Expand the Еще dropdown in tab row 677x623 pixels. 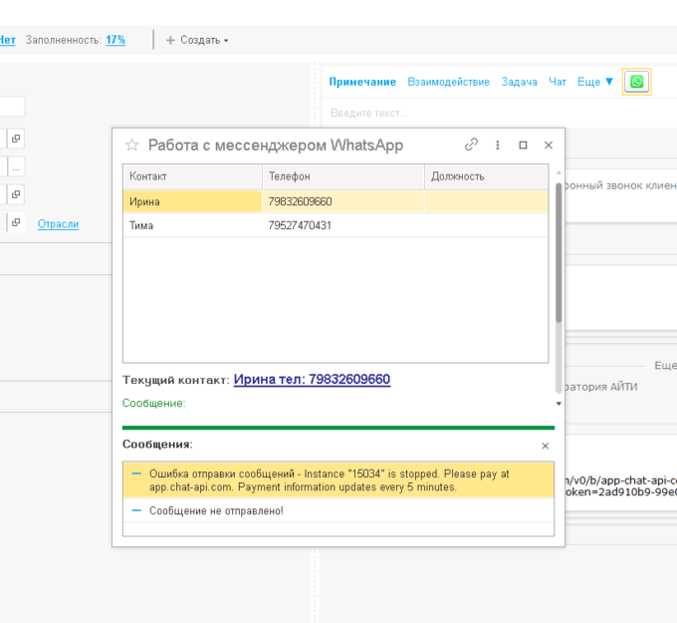tap(595, 82)
